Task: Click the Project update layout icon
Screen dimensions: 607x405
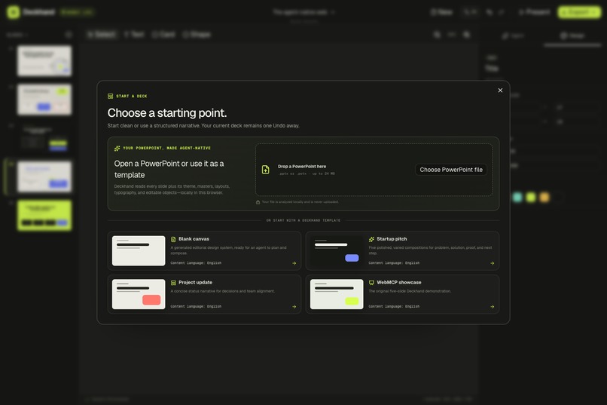Action: coord(173,283)
